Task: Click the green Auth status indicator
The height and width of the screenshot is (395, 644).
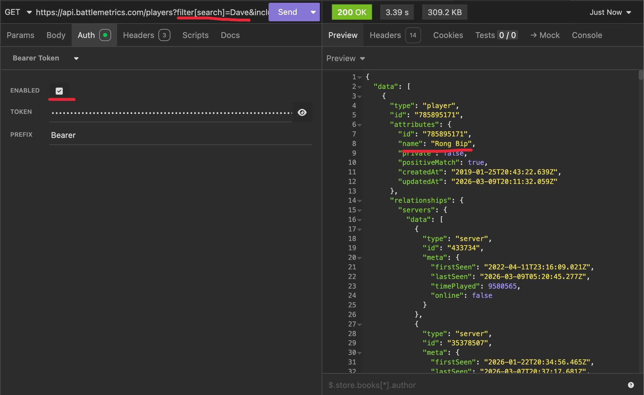Action: (x=105, y=35)
